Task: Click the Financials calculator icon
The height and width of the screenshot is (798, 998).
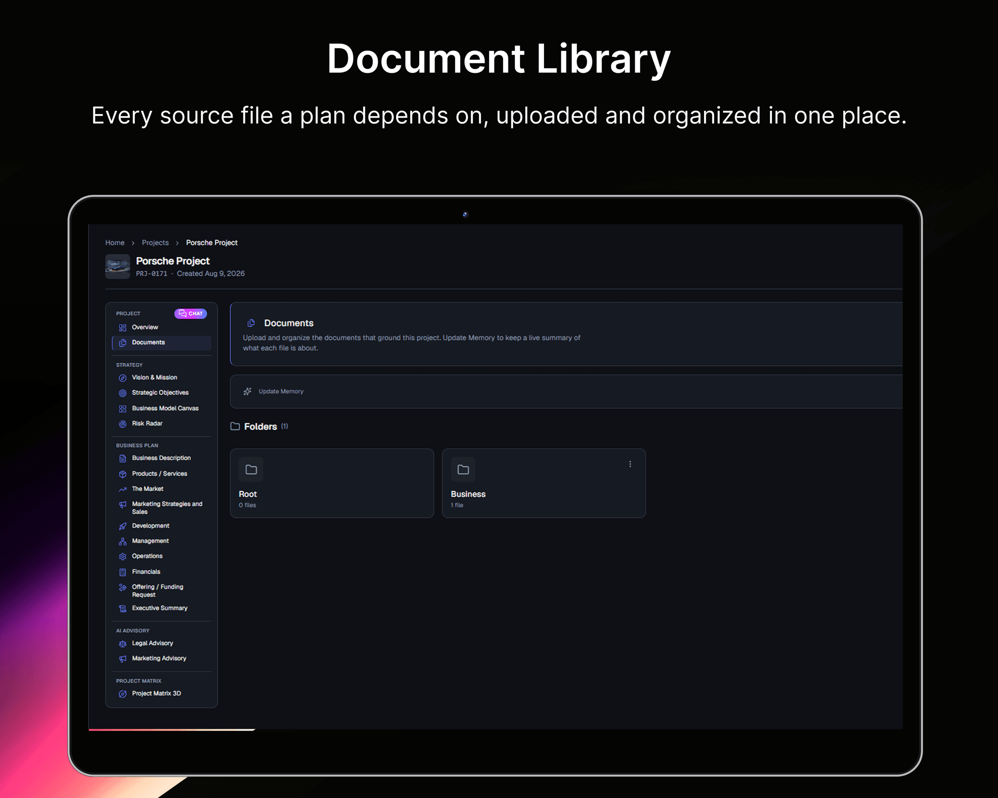Action: (x=123, y=572)
